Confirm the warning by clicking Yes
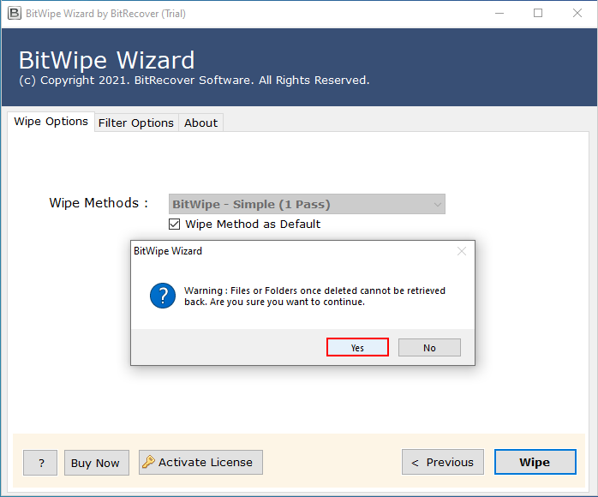The image size is (598, 497). coord(357,347)
